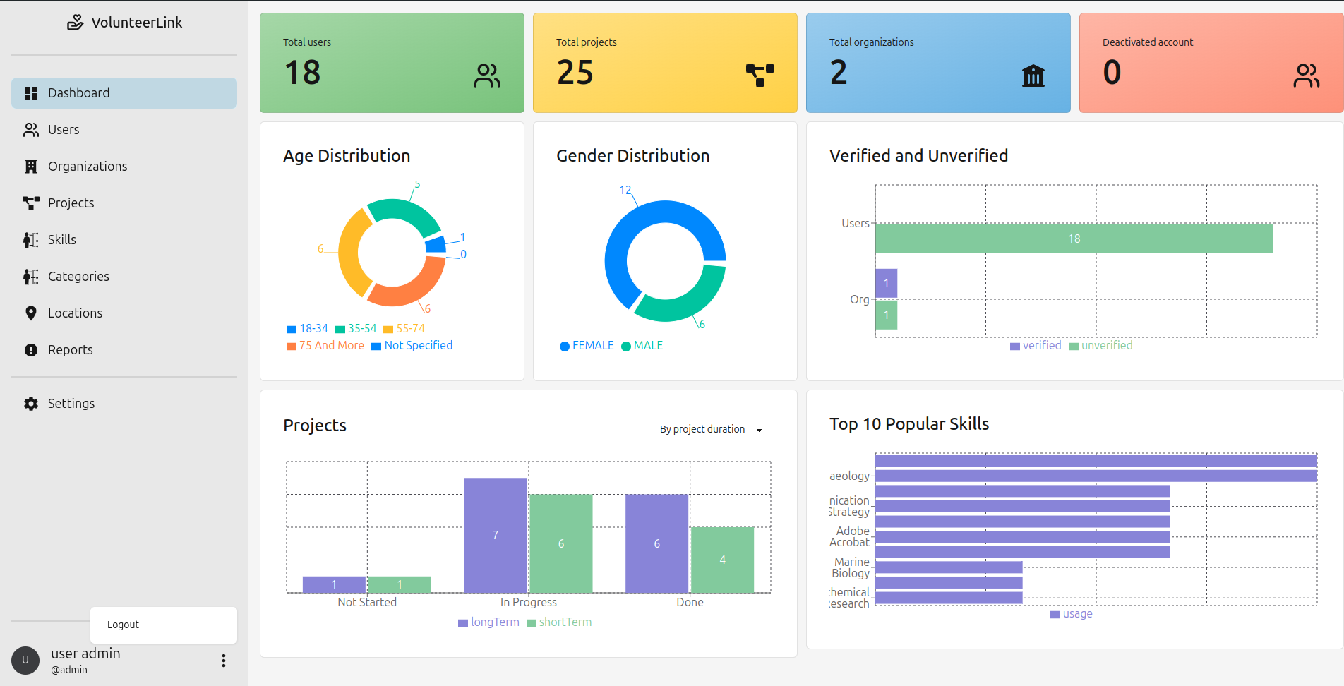1344x686 pixels.
Task: Click the Settings gear icon
Action: (x=31, y=404)
